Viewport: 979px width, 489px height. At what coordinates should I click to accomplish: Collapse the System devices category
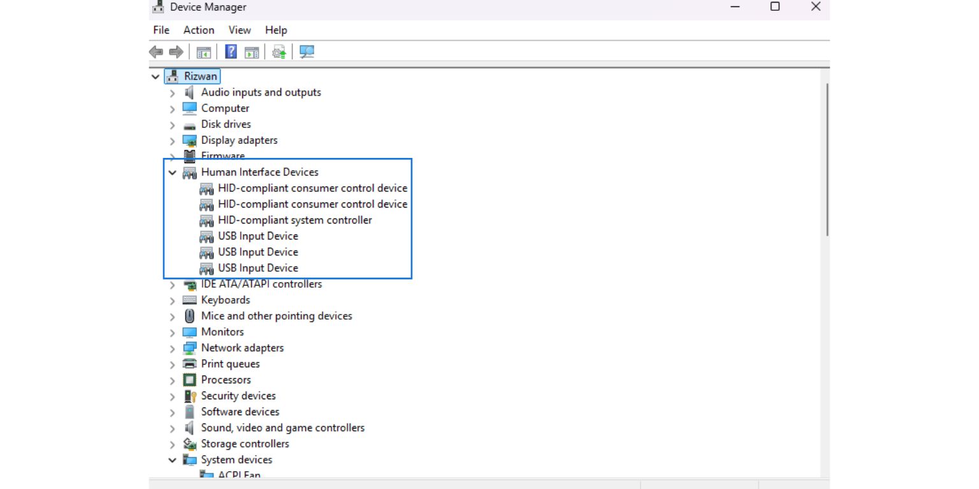[x=172, y=460]
